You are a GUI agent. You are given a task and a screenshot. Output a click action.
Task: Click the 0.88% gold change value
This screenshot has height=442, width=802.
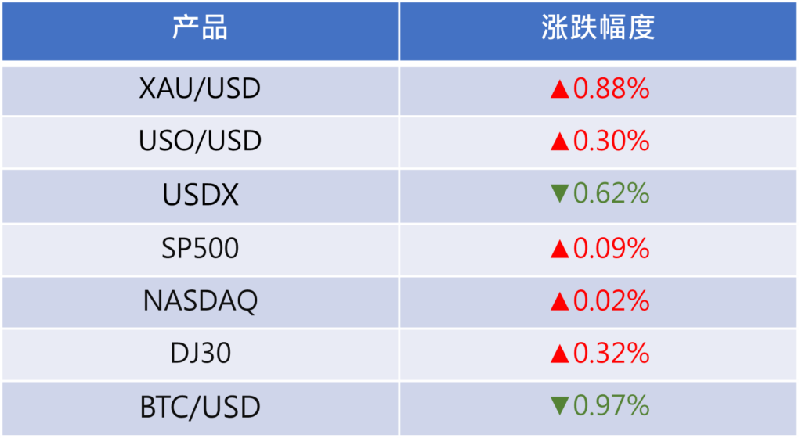tap(611, 89)
